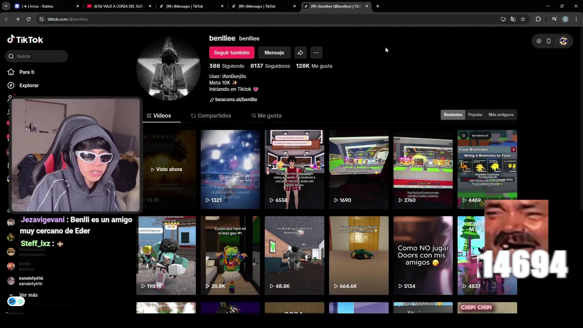Click the coin icon in top right

[x=539, y=41]
